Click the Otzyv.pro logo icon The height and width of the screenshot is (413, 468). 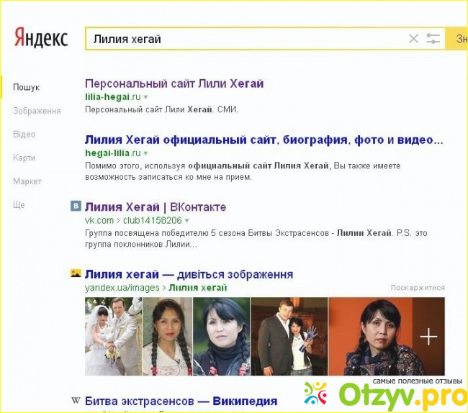(x=315, y=394)
